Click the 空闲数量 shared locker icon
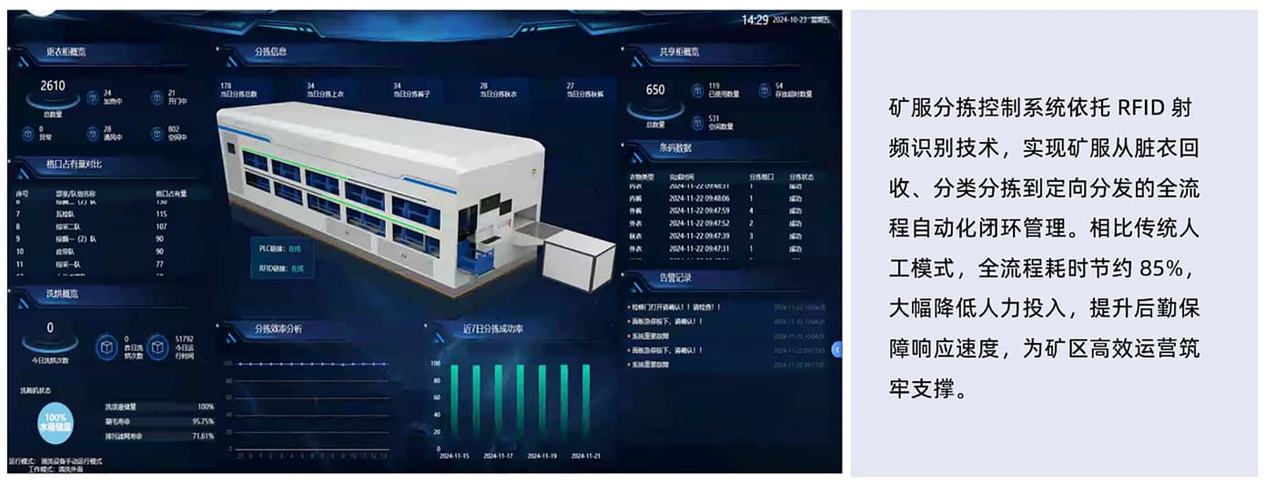The image size is (1265, 484). 697,121
